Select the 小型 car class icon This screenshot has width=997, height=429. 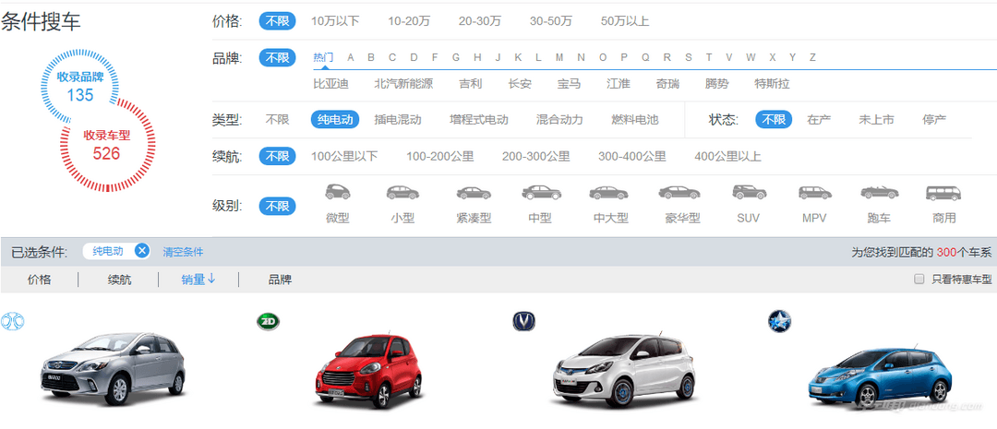[x=402, y=192]
